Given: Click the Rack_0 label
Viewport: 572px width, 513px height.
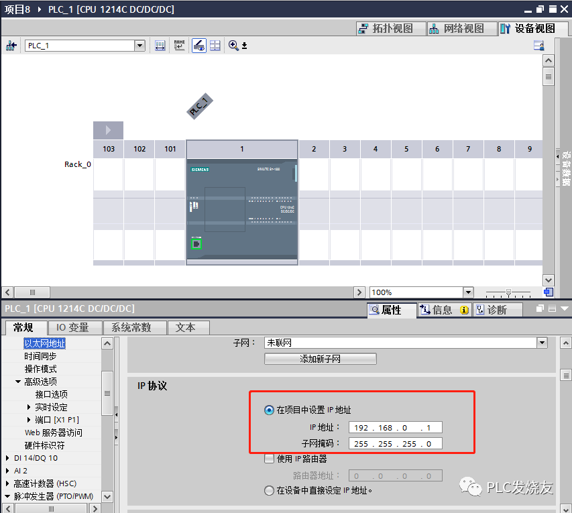Looking at the screenshot, I should [77, 164].
